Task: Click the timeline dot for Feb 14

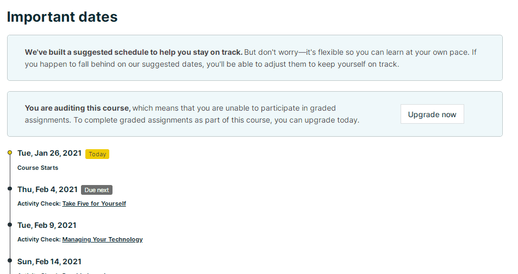Action: tap(10, 261)
